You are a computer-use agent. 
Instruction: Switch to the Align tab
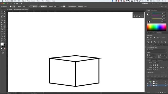click(x=154, y=33)
